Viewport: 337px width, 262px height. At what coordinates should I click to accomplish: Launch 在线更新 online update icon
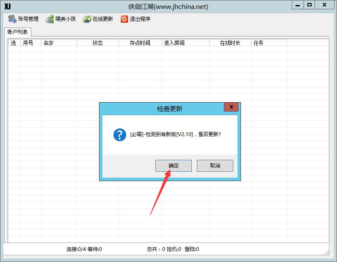[x=87, y=19]
